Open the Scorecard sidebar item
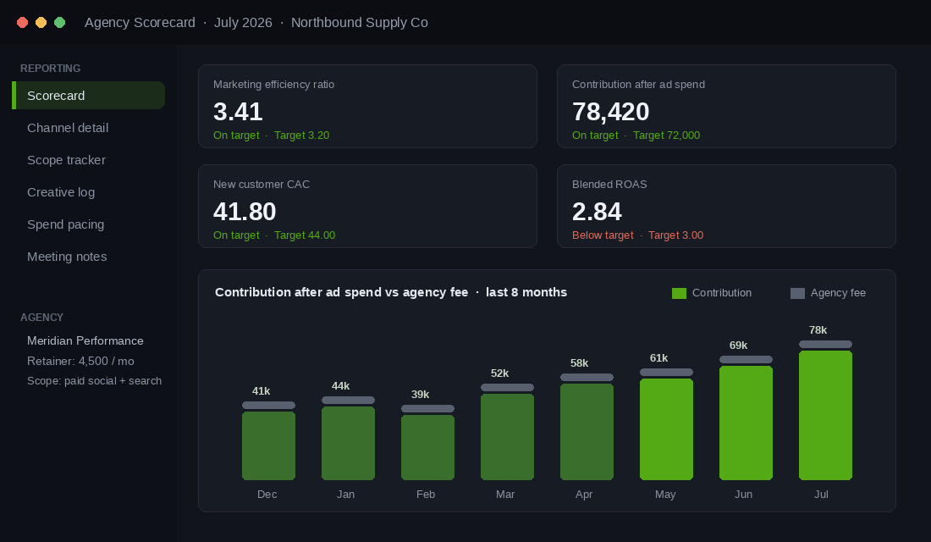The height and width of the screenshot is (542, 931). [x=89, y=95]
